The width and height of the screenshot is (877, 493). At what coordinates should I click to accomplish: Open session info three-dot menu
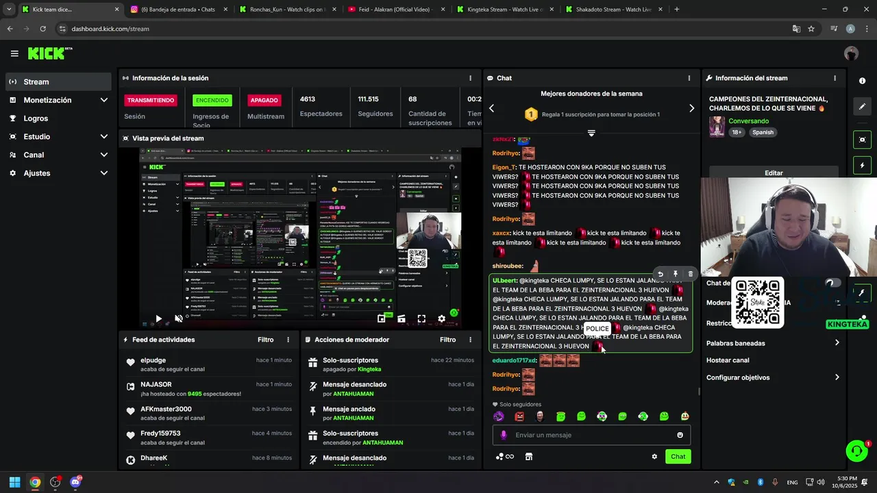pos(470,78)
